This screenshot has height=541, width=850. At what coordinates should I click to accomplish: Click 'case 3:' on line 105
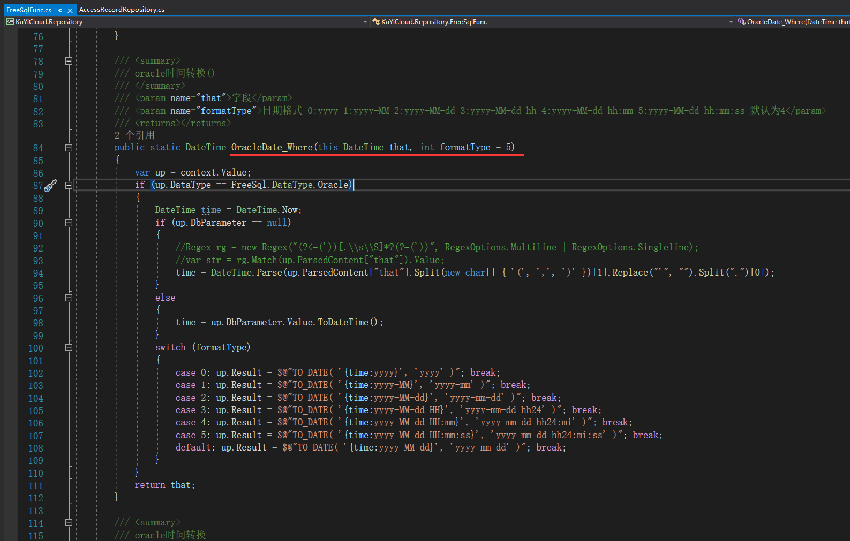(193, 410)
